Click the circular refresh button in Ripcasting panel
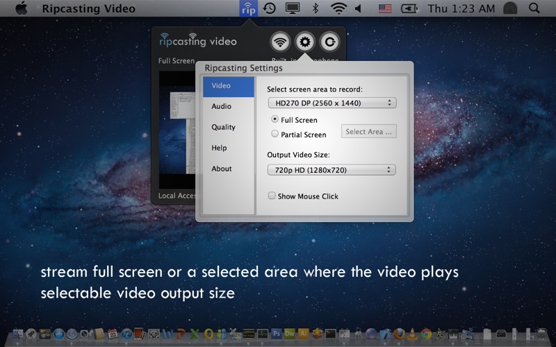 tap(329, 42)
